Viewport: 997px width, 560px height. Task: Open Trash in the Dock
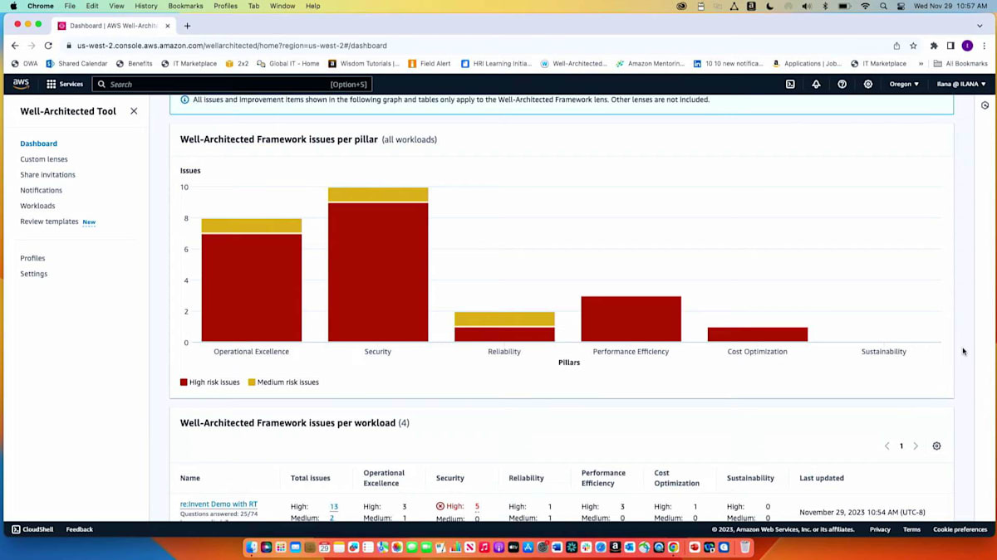coord(745,547)
